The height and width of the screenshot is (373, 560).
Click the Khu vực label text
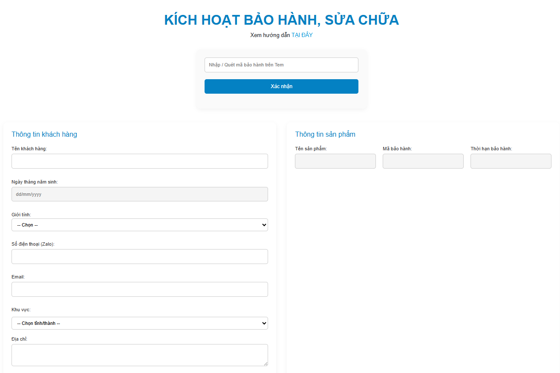21,310
